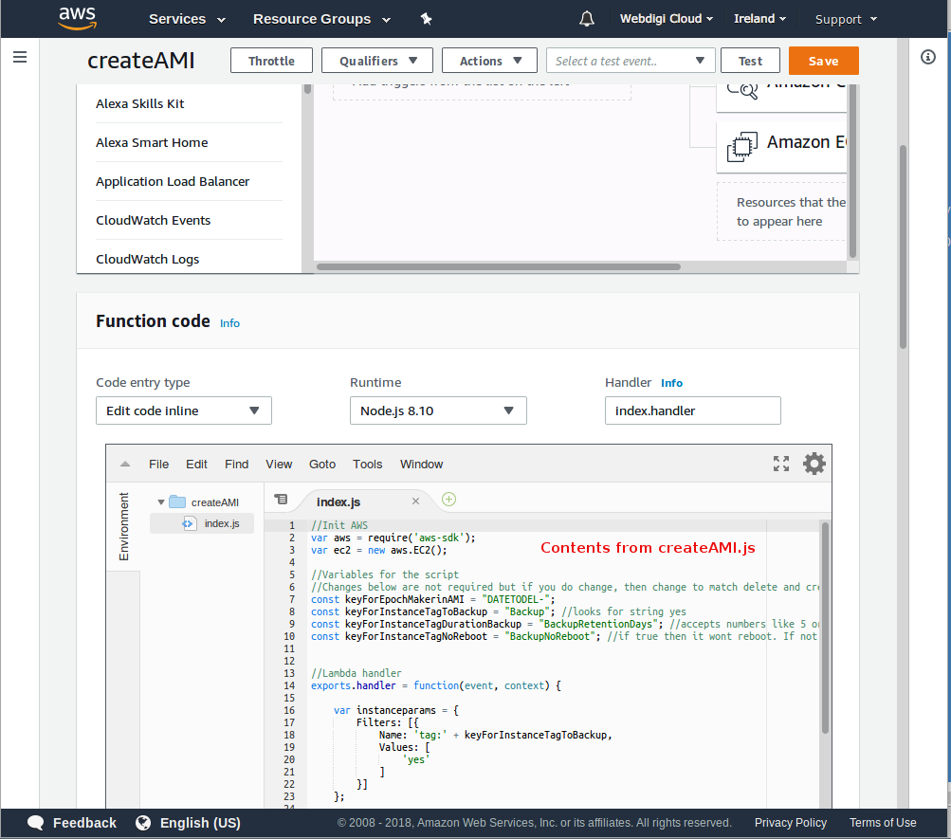The height and width of the screenshot is (839, 951).
Task: Open the Select a test event dropdown
Action: coord(631,61)
